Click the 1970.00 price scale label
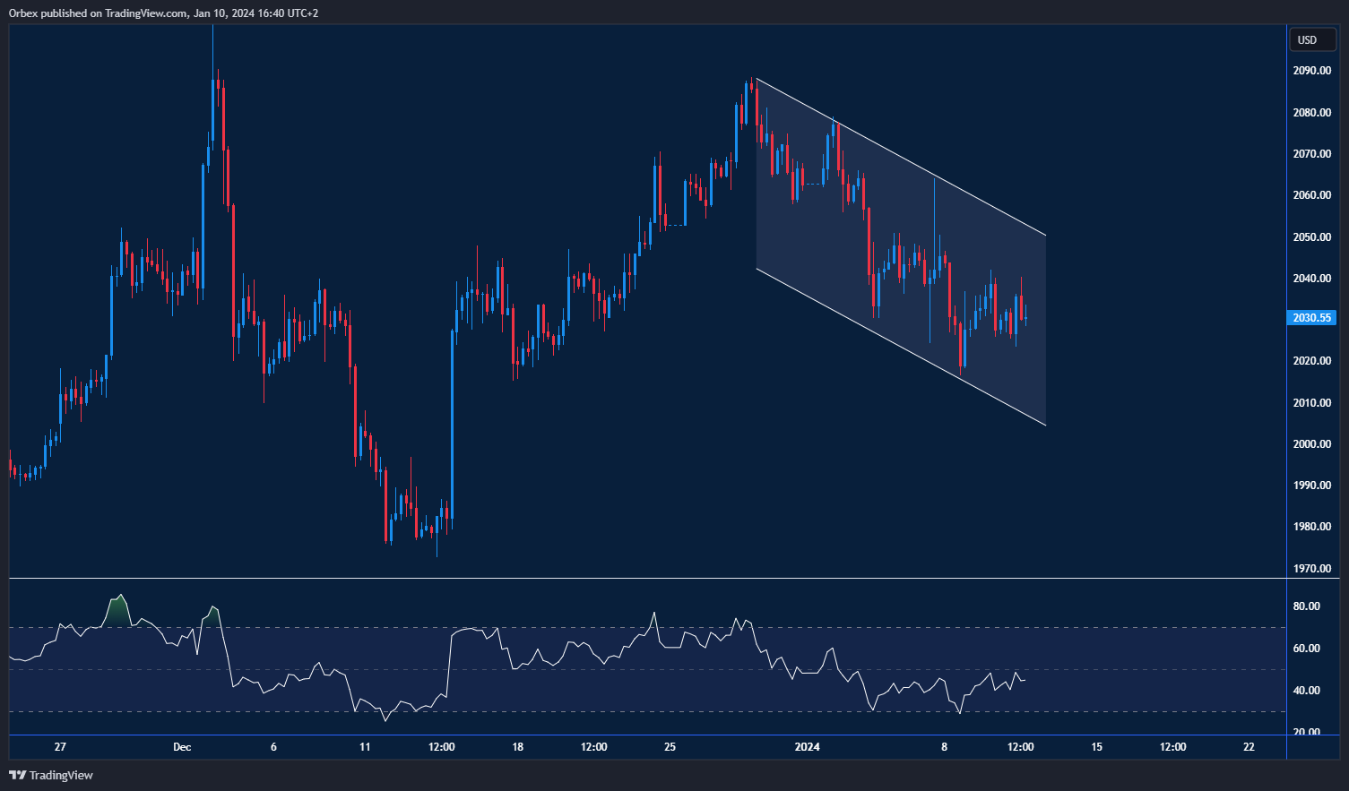The height and width of the screenshot is (791, 1349). (1311, 569)
